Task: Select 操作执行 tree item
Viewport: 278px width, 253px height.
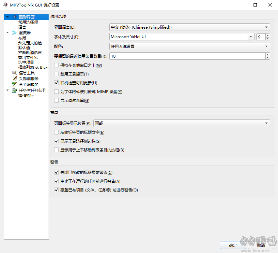Action: point(26,96)
